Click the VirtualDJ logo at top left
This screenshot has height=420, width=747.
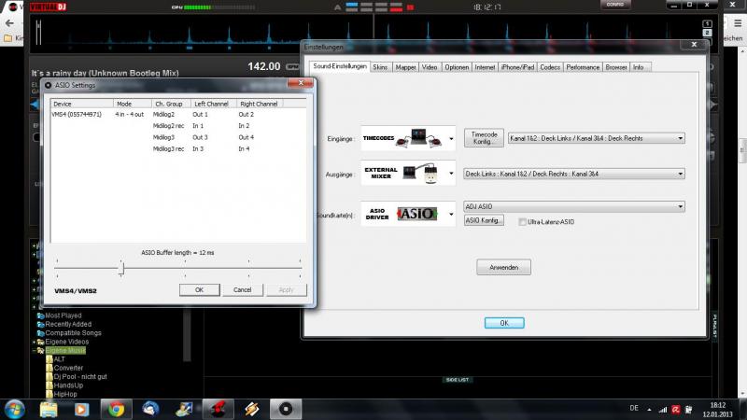[49, 7]
